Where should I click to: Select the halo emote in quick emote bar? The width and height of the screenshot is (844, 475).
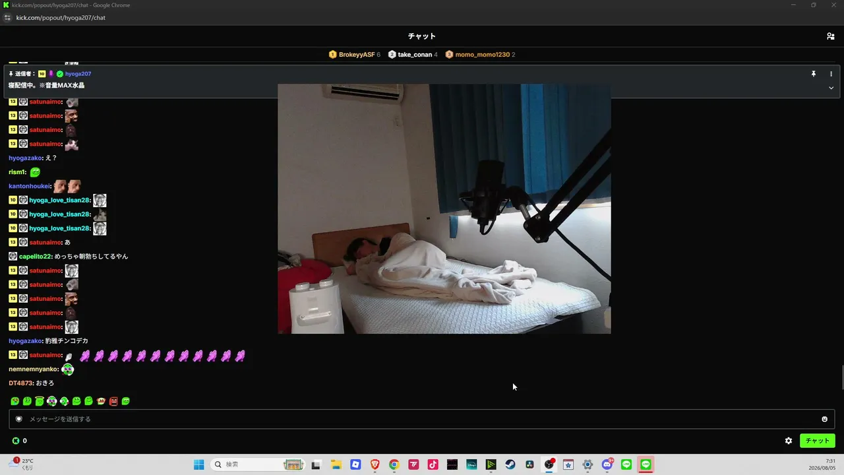[x=40, y=401]
